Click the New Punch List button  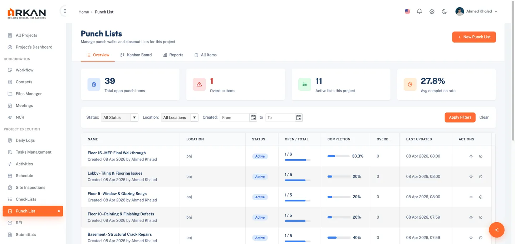(474, 37)
